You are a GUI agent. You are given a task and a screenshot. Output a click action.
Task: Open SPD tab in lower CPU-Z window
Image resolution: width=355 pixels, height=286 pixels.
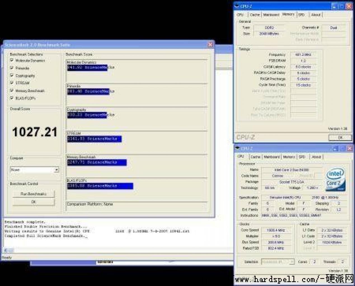(302, 157)
